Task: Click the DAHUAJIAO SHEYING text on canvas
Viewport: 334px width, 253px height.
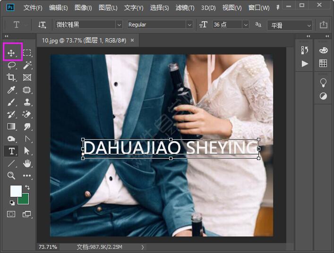Action: point(171,148)
